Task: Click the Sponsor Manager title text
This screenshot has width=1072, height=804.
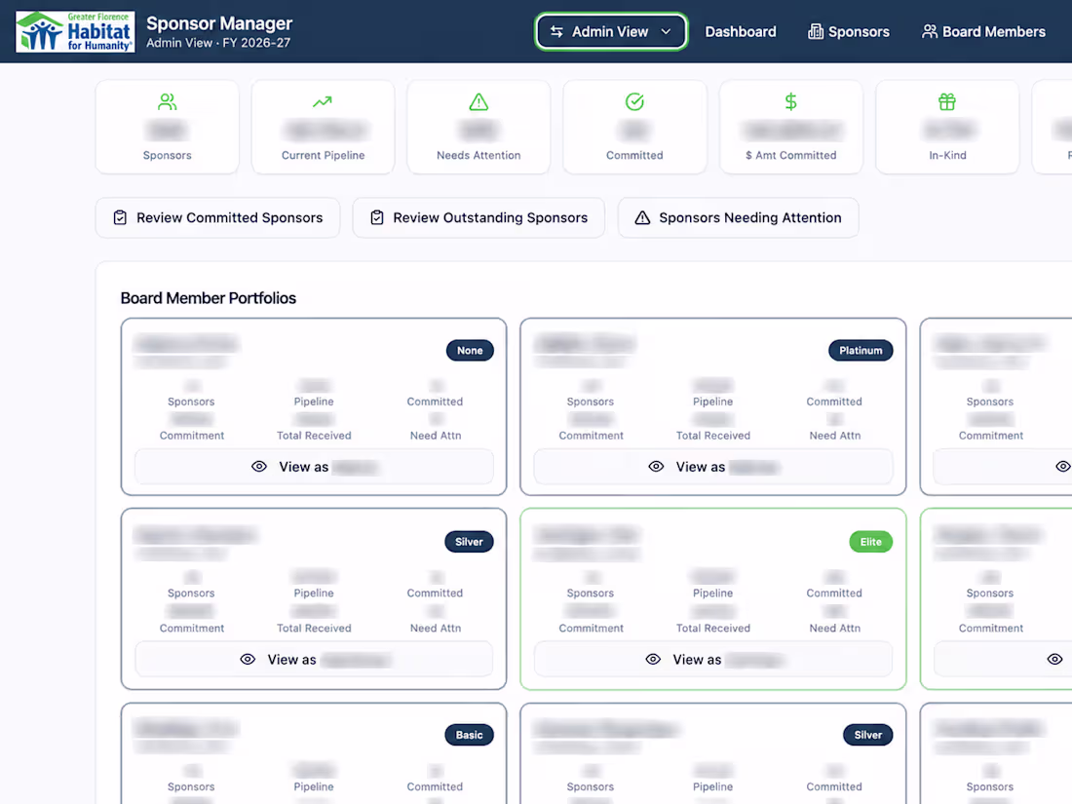Action: (x=219, y=23)
